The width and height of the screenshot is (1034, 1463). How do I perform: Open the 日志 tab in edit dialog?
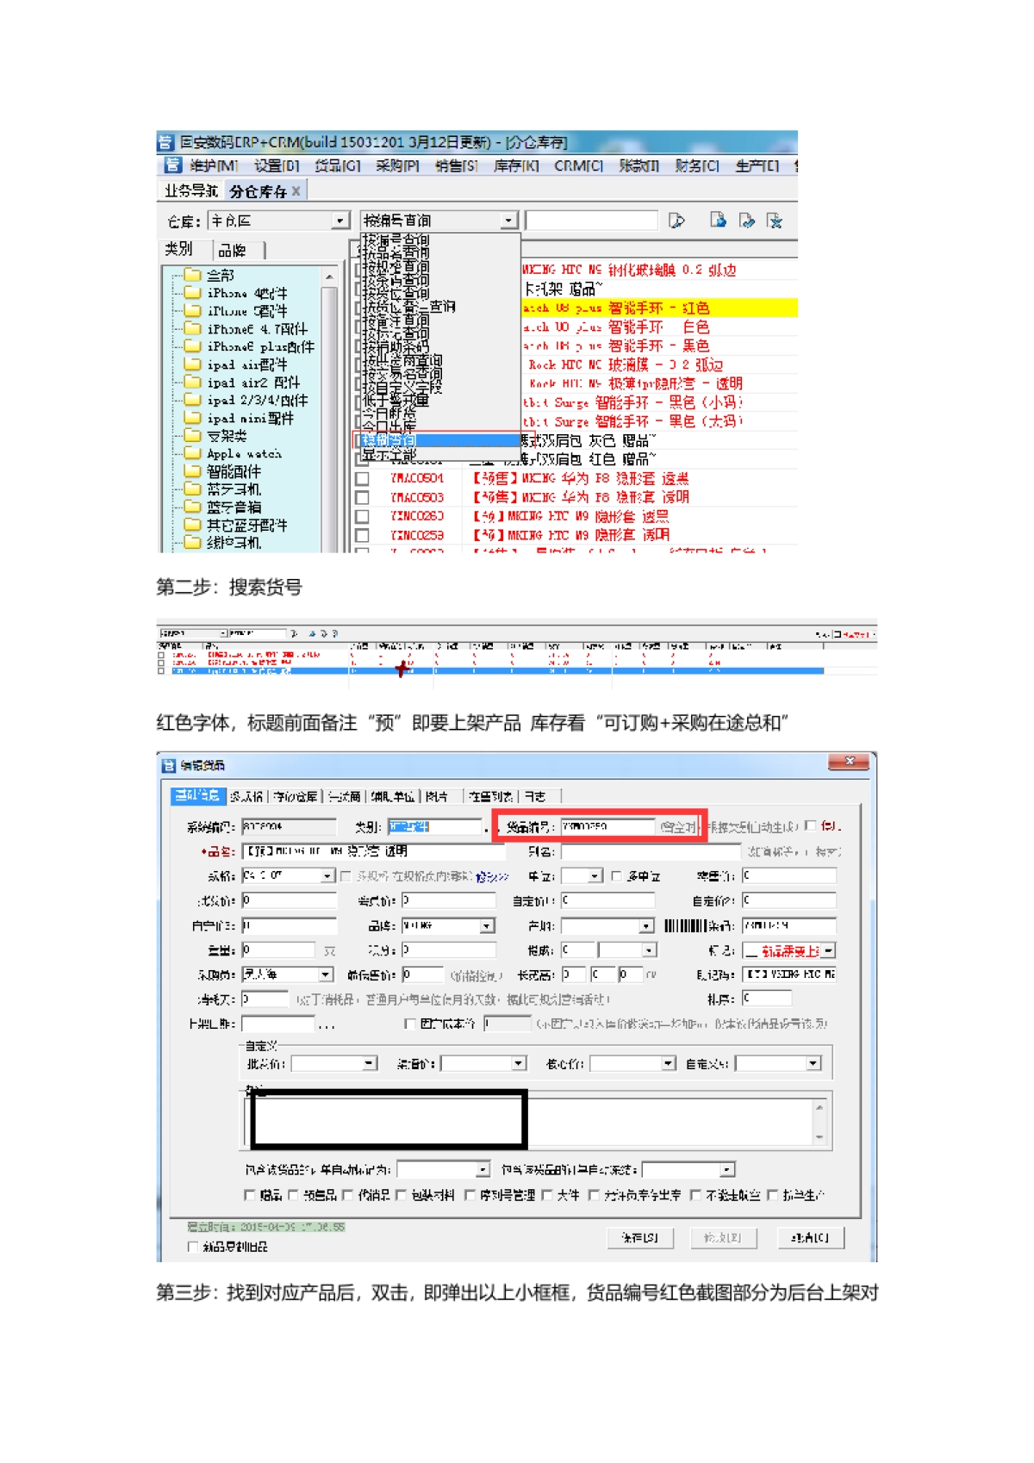click(x=535, y=796)
